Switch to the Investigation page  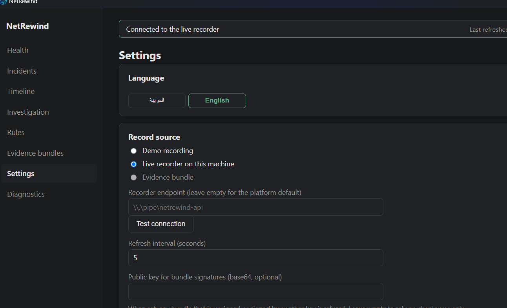click(28, 112)
